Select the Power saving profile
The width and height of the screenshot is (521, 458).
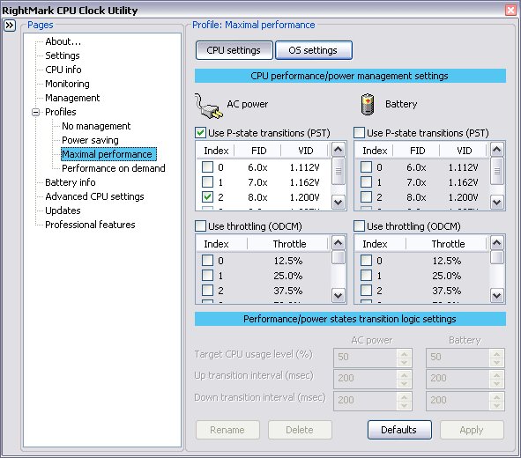90,140
